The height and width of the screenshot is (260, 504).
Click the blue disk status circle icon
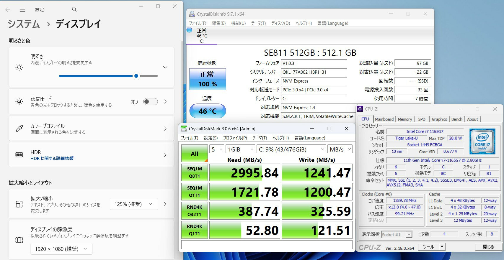click(x=190, y=30)
